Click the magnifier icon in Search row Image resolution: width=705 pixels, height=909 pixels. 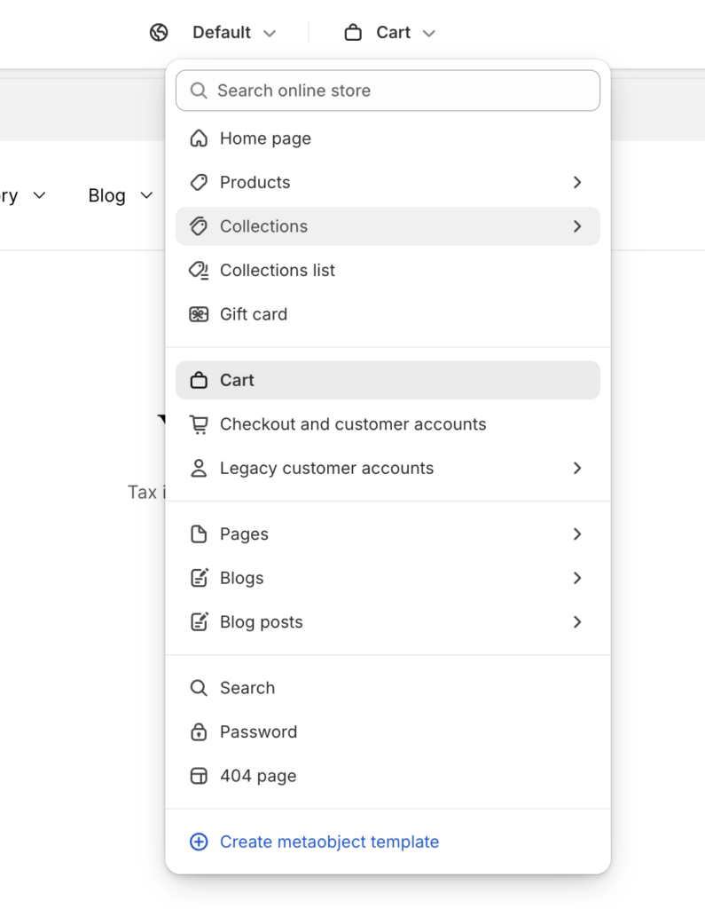(199, 688)
